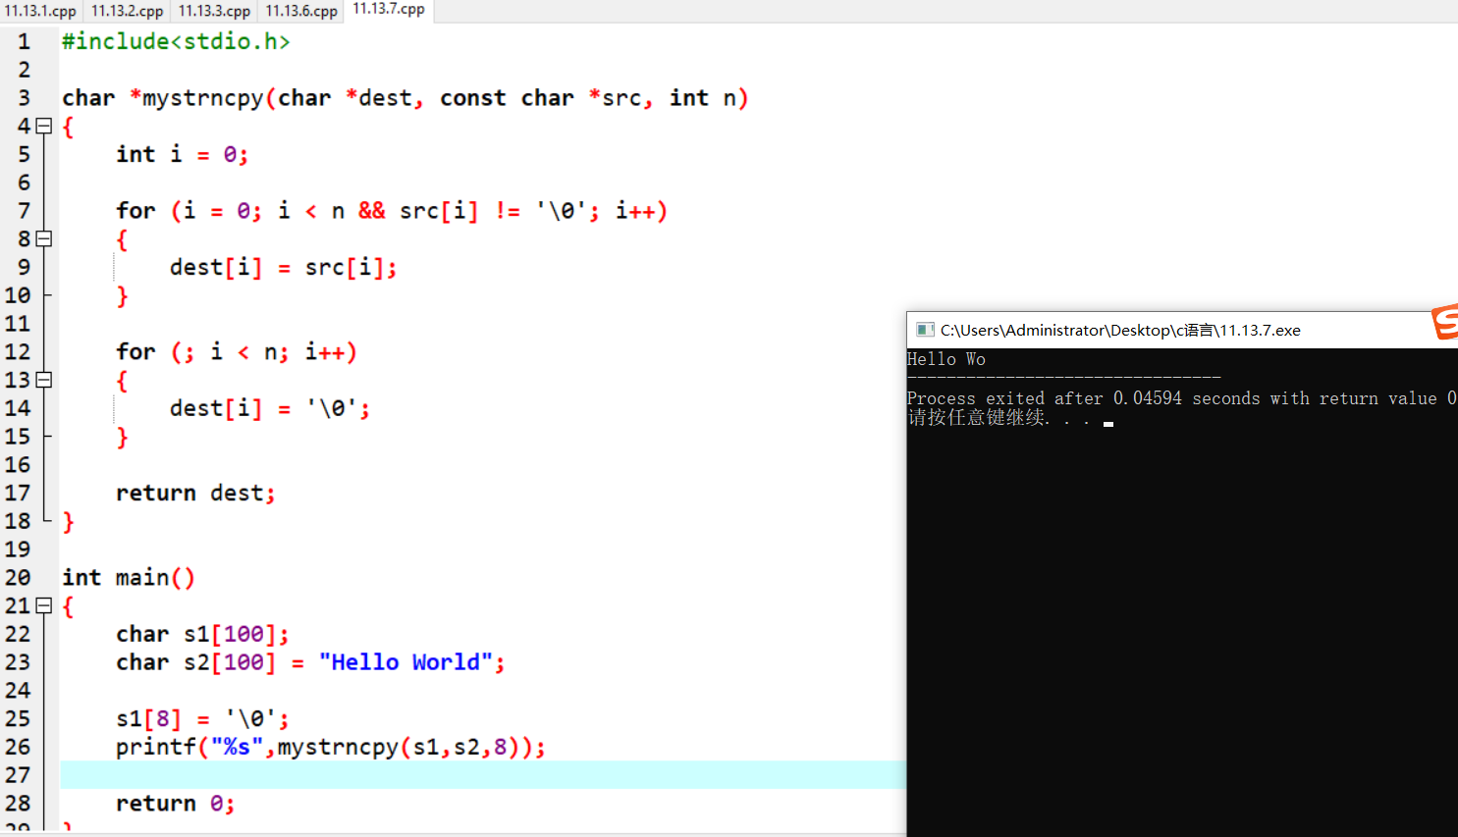
Task: Click 'int main()' declaration
Action: coord(129,577)
